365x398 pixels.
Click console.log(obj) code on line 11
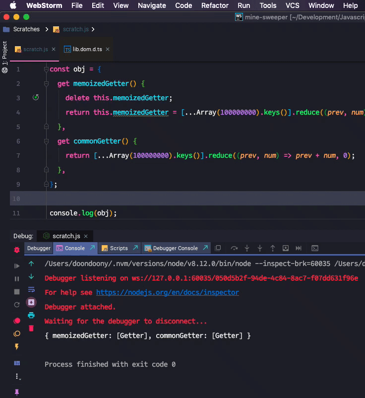(x=83, y=213)
